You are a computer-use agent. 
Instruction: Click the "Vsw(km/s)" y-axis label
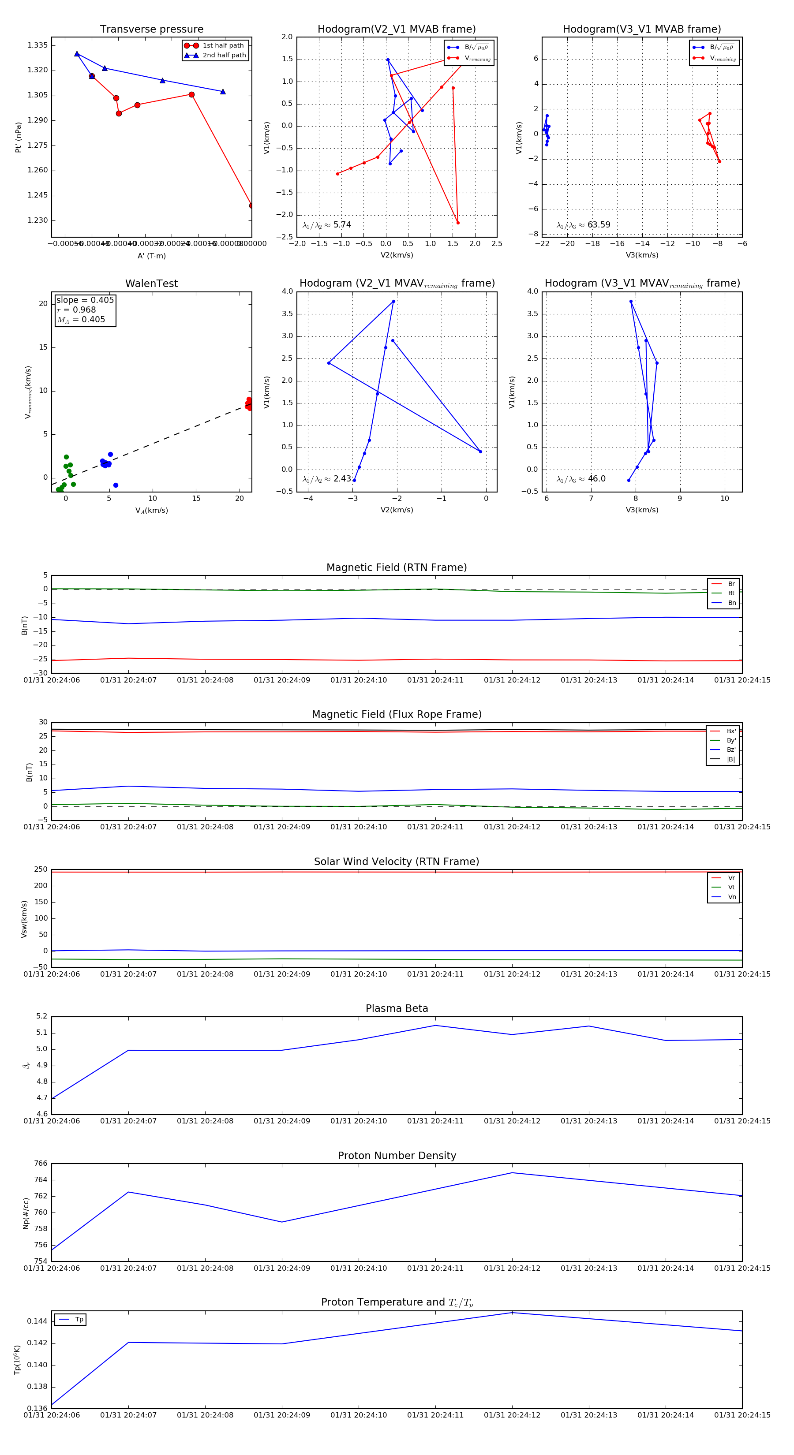coord(24,919)
